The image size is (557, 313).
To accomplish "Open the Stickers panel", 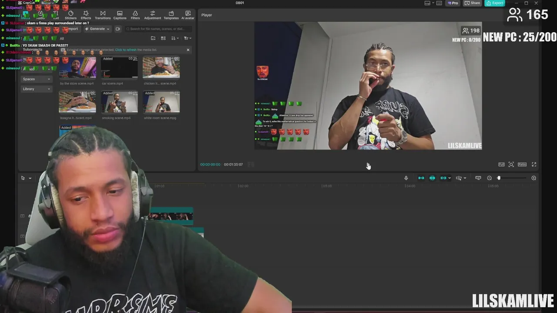I will [70, 15].
